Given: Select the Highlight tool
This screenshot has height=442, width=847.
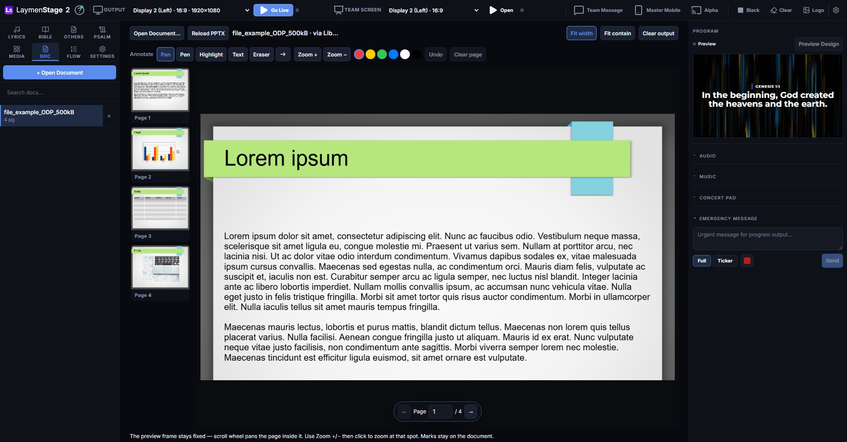Looking at the screenshot, I should [211, 54].
